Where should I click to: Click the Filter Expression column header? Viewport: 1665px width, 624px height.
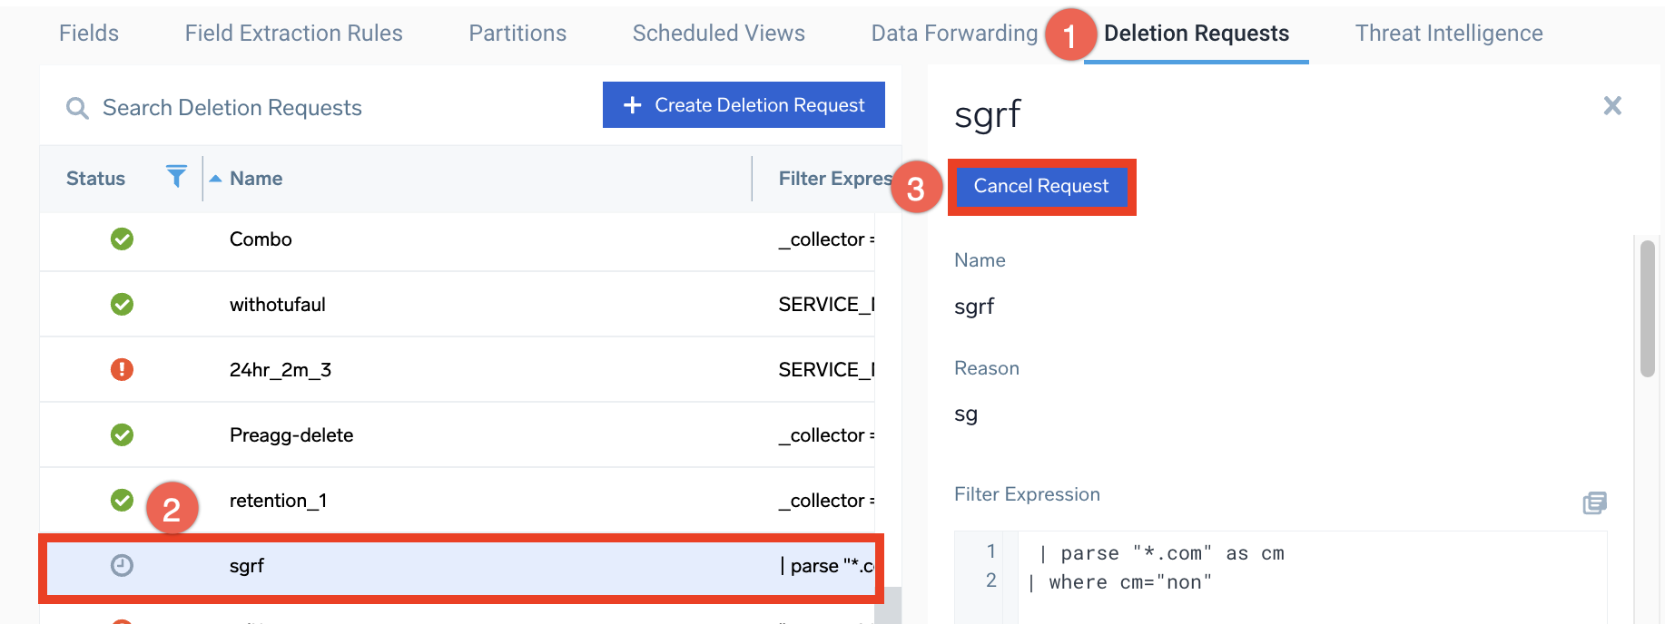tap(833, 179)
